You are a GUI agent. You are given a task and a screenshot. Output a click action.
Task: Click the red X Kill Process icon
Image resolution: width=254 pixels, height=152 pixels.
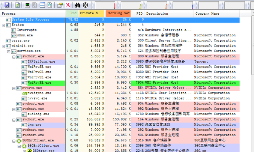pyautogui.click(x=68, y=5)
